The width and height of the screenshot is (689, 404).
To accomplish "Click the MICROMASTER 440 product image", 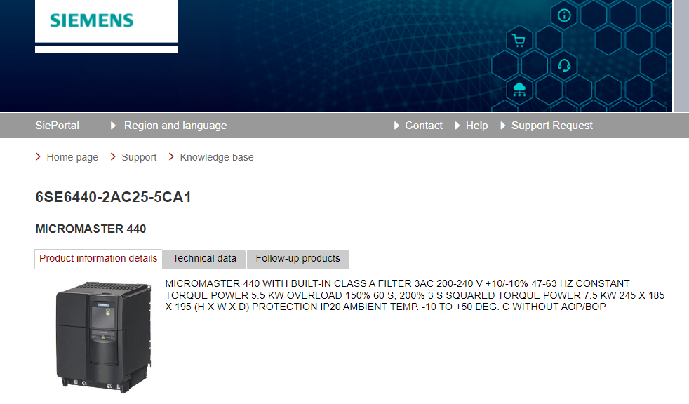I will [103, 336].
